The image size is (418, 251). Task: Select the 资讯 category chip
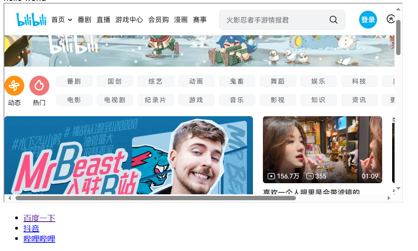pyautogui.click(x=359, y=100)
